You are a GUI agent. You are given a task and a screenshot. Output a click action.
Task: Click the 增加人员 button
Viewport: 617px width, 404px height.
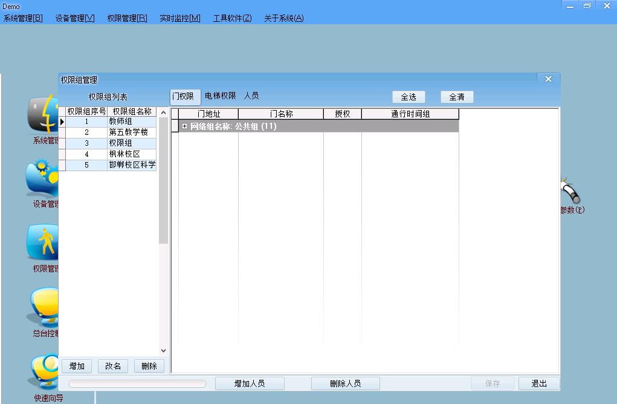click(250, 383)
